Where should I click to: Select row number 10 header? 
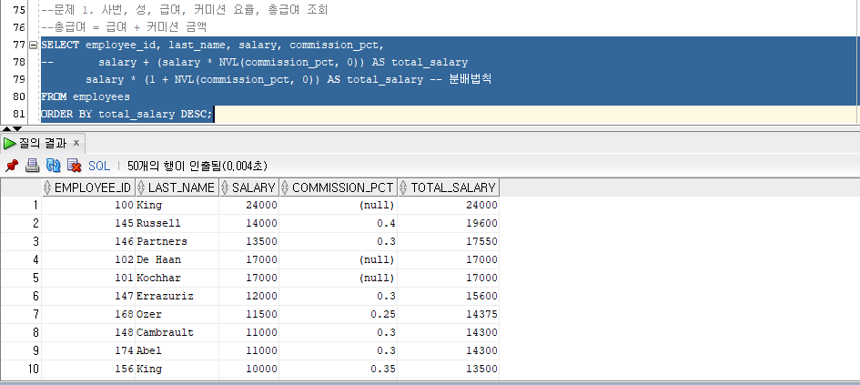tap(21, 370)
